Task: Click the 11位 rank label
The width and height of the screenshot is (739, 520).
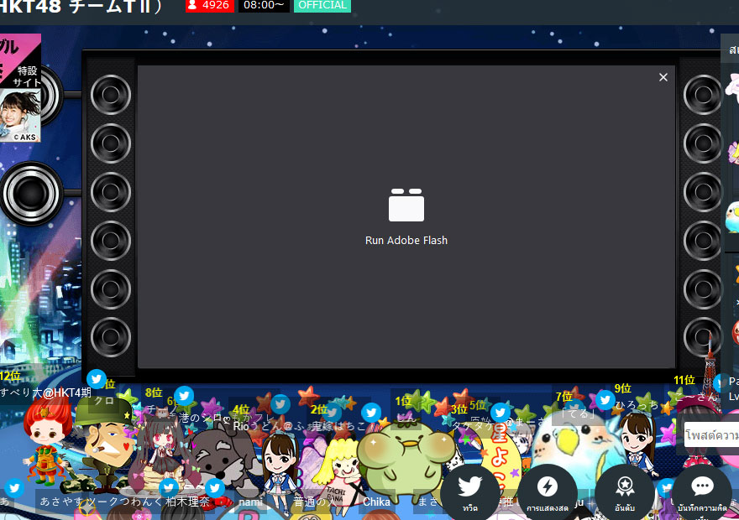Action: [x=684, y=380]
